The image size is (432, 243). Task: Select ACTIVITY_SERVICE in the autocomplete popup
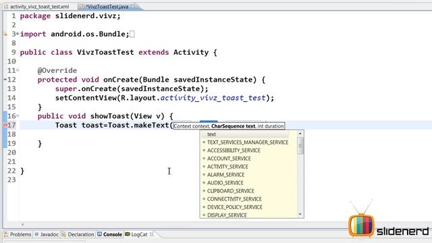(x=227, y=167)
